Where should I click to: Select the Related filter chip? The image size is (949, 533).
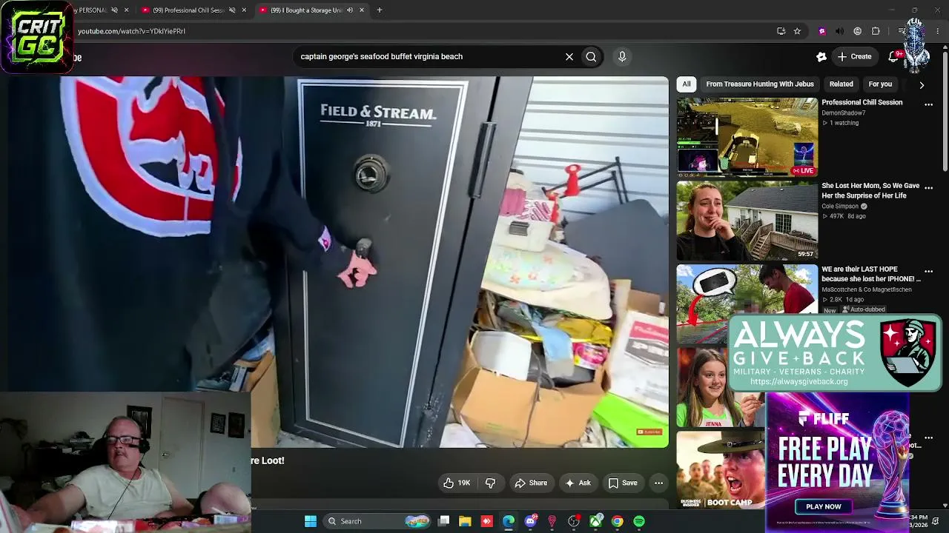coord(841,84)
